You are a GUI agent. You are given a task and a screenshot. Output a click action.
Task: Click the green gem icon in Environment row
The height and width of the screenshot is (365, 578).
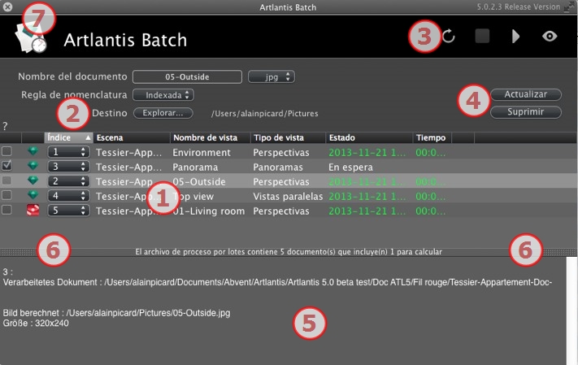[33, 151]
